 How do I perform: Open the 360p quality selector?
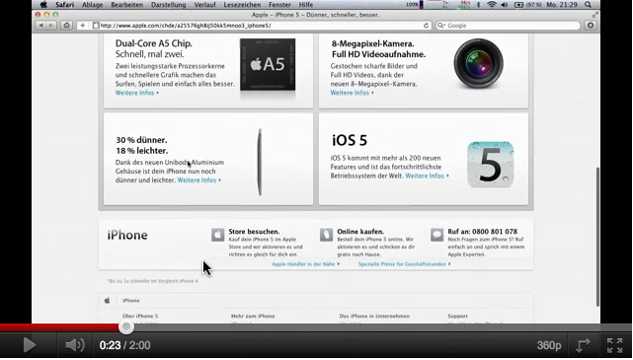coord(549,345)
